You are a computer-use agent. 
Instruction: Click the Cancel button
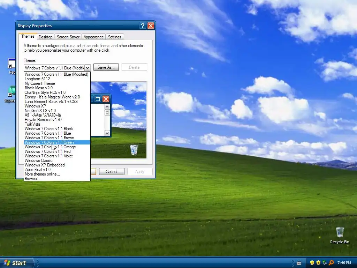(112, 172)
